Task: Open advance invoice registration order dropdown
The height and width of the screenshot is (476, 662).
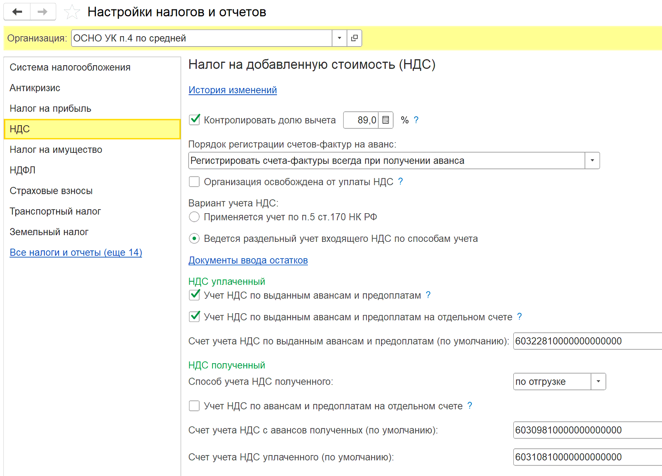Action: (x=592, y=160)
